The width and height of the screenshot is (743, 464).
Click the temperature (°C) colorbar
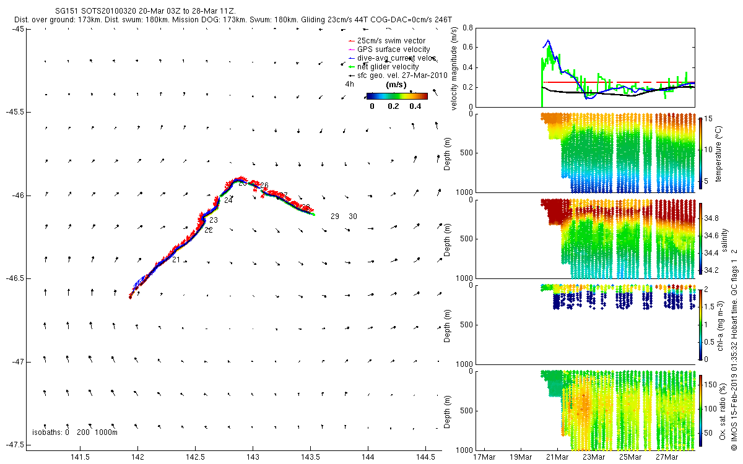pyautogui.click(x=700, y=153)
